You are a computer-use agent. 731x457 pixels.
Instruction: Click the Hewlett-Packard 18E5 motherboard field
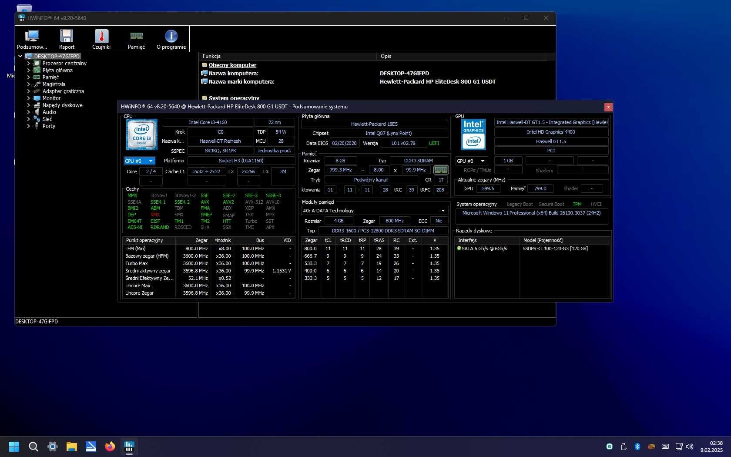(374, 124)
